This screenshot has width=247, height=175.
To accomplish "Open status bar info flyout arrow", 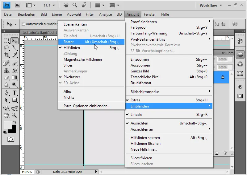I will point(96,172).
